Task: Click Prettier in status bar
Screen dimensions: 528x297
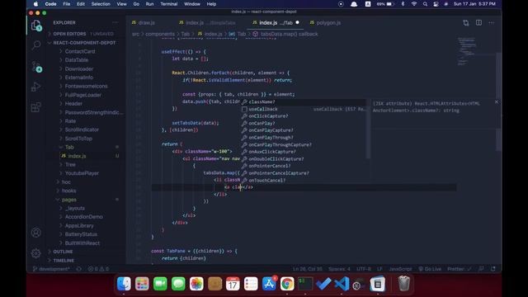Action: point(459,269)
